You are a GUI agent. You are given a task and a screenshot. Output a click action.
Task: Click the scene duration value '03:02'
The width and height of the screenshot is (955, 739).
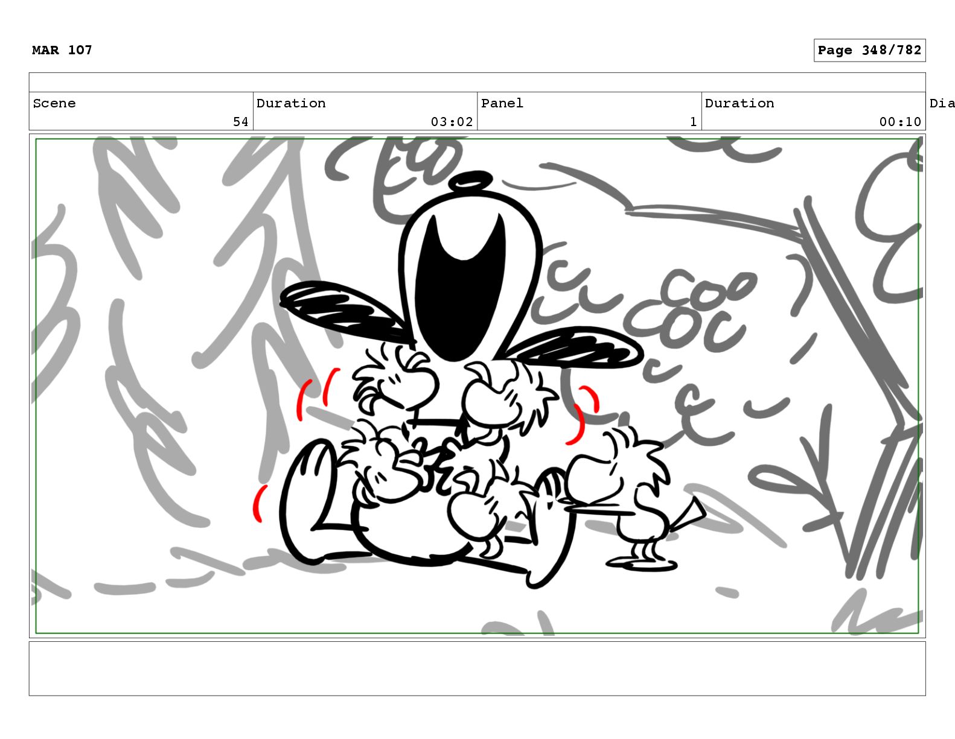[x=452, y=122]
